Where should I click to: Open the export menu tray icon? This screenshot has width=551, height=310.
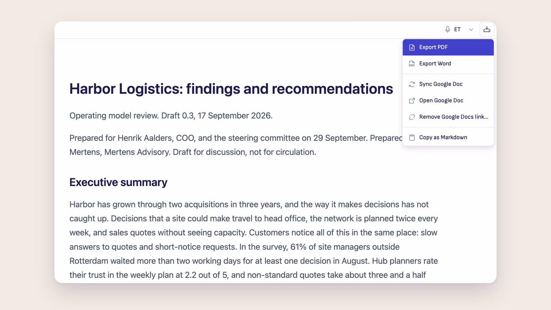[487, 30]
